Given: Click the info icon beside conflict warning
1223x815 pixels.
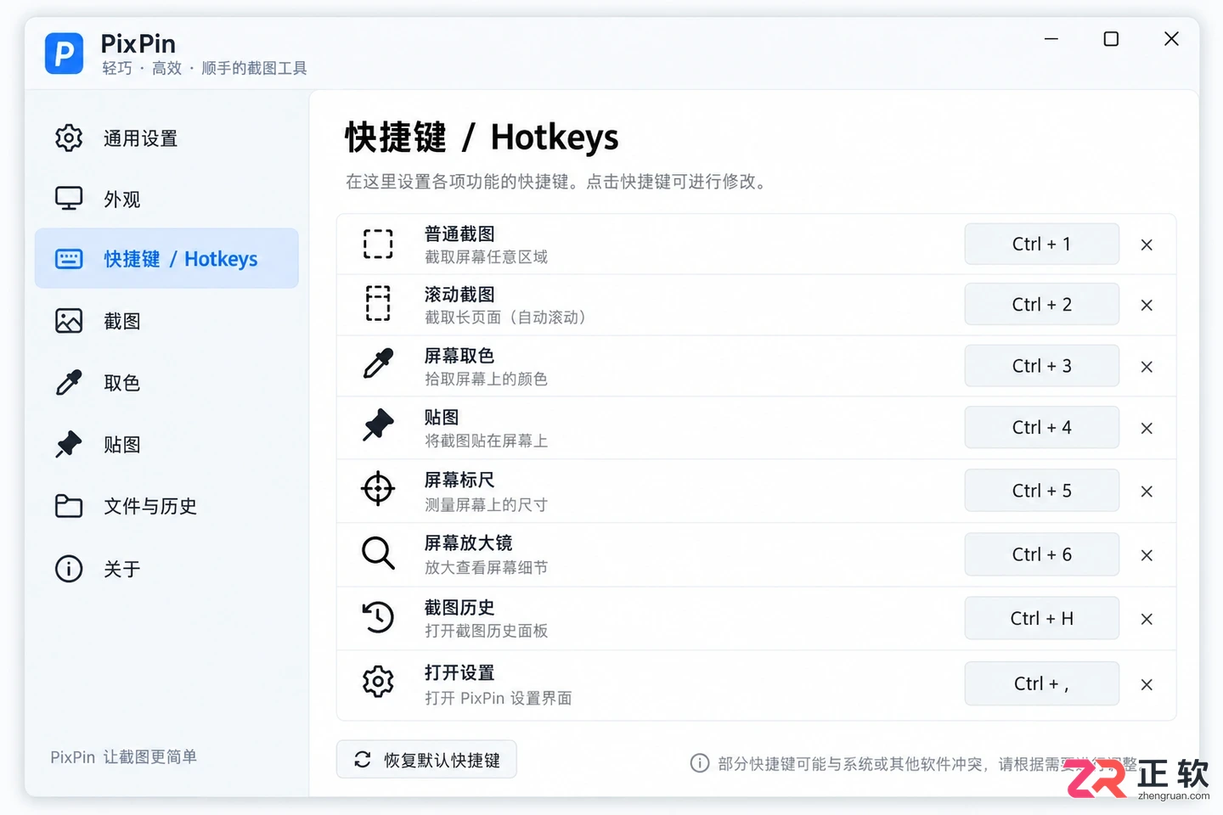Looking at the screenshot, I should pyautogui.click(x=700, y=763).
